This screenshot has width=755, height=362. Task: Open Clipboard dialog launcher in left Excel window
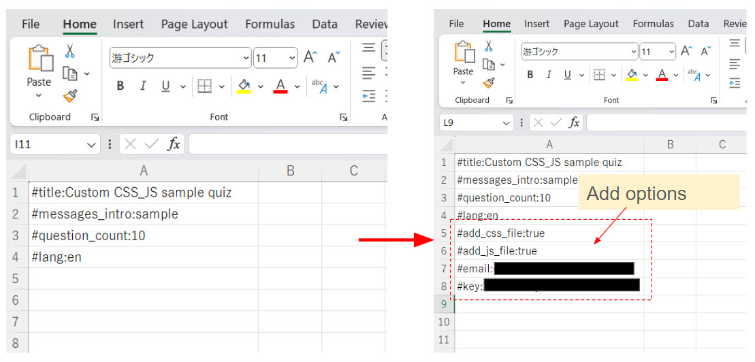95,117
